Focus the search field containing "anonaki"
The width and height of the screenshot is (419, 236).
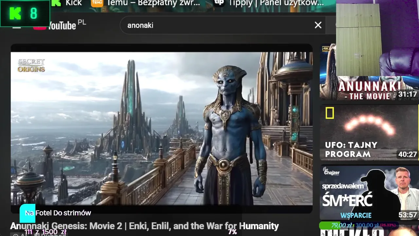click(223, 25)
